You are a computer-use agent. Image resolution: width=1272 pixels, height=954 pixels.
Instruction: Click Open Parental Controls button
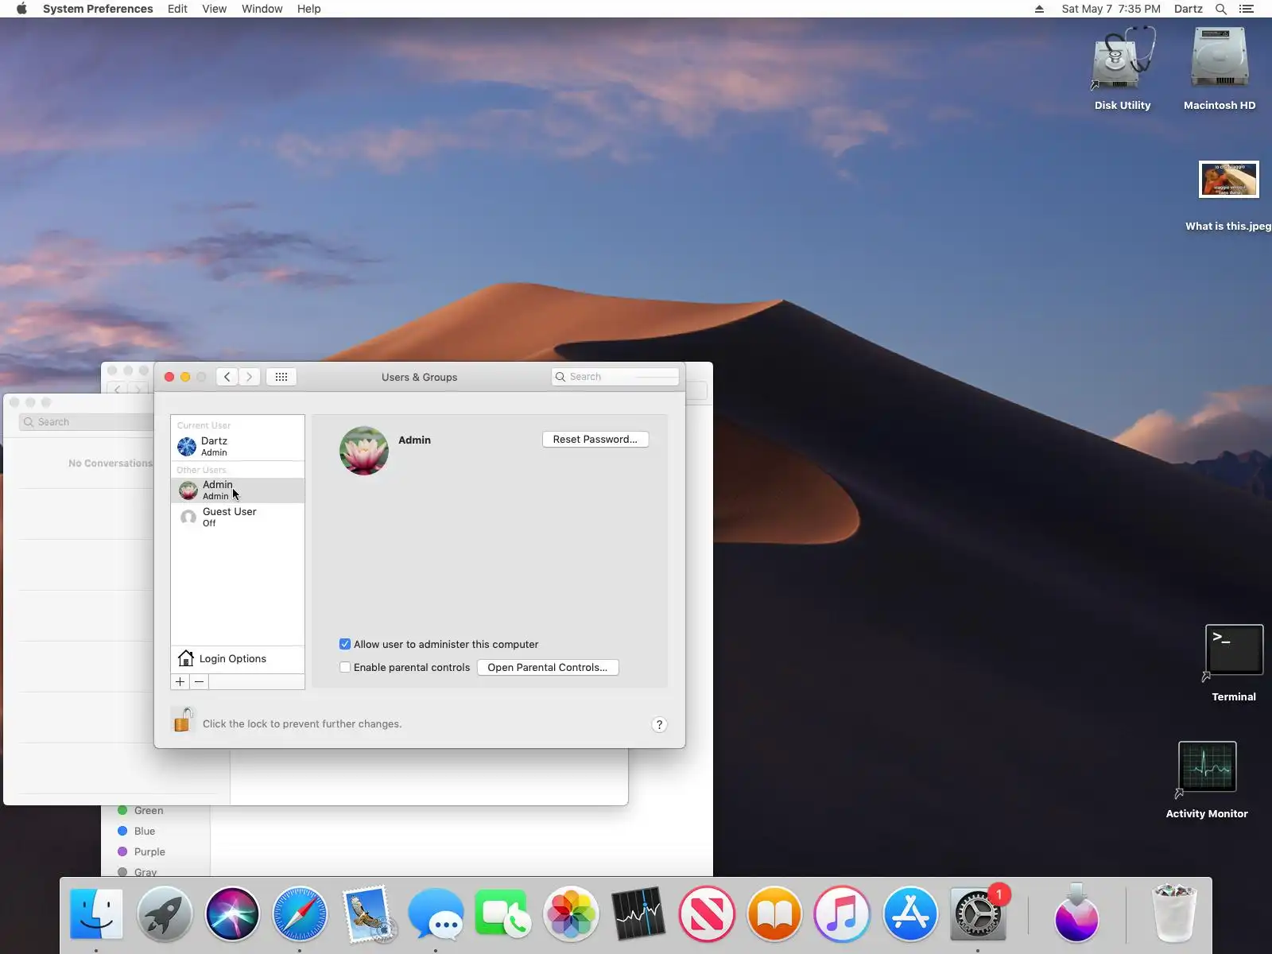coord(548,667)
